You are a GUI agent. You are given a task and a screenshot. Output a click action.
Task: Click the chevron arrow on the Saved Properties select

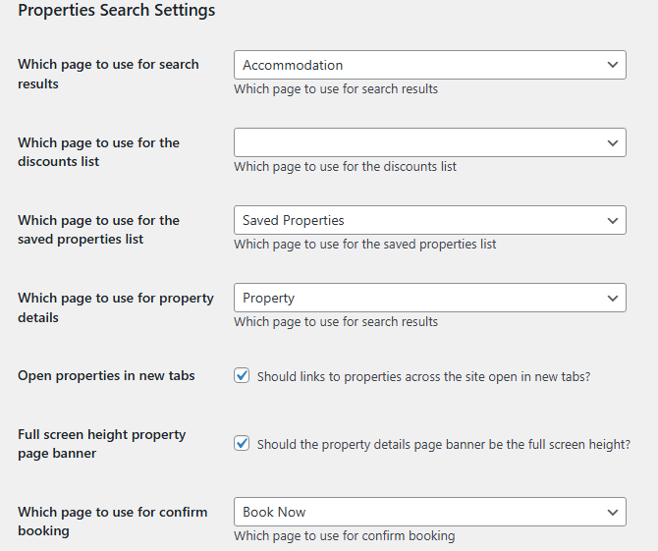(x=613, y=220)
